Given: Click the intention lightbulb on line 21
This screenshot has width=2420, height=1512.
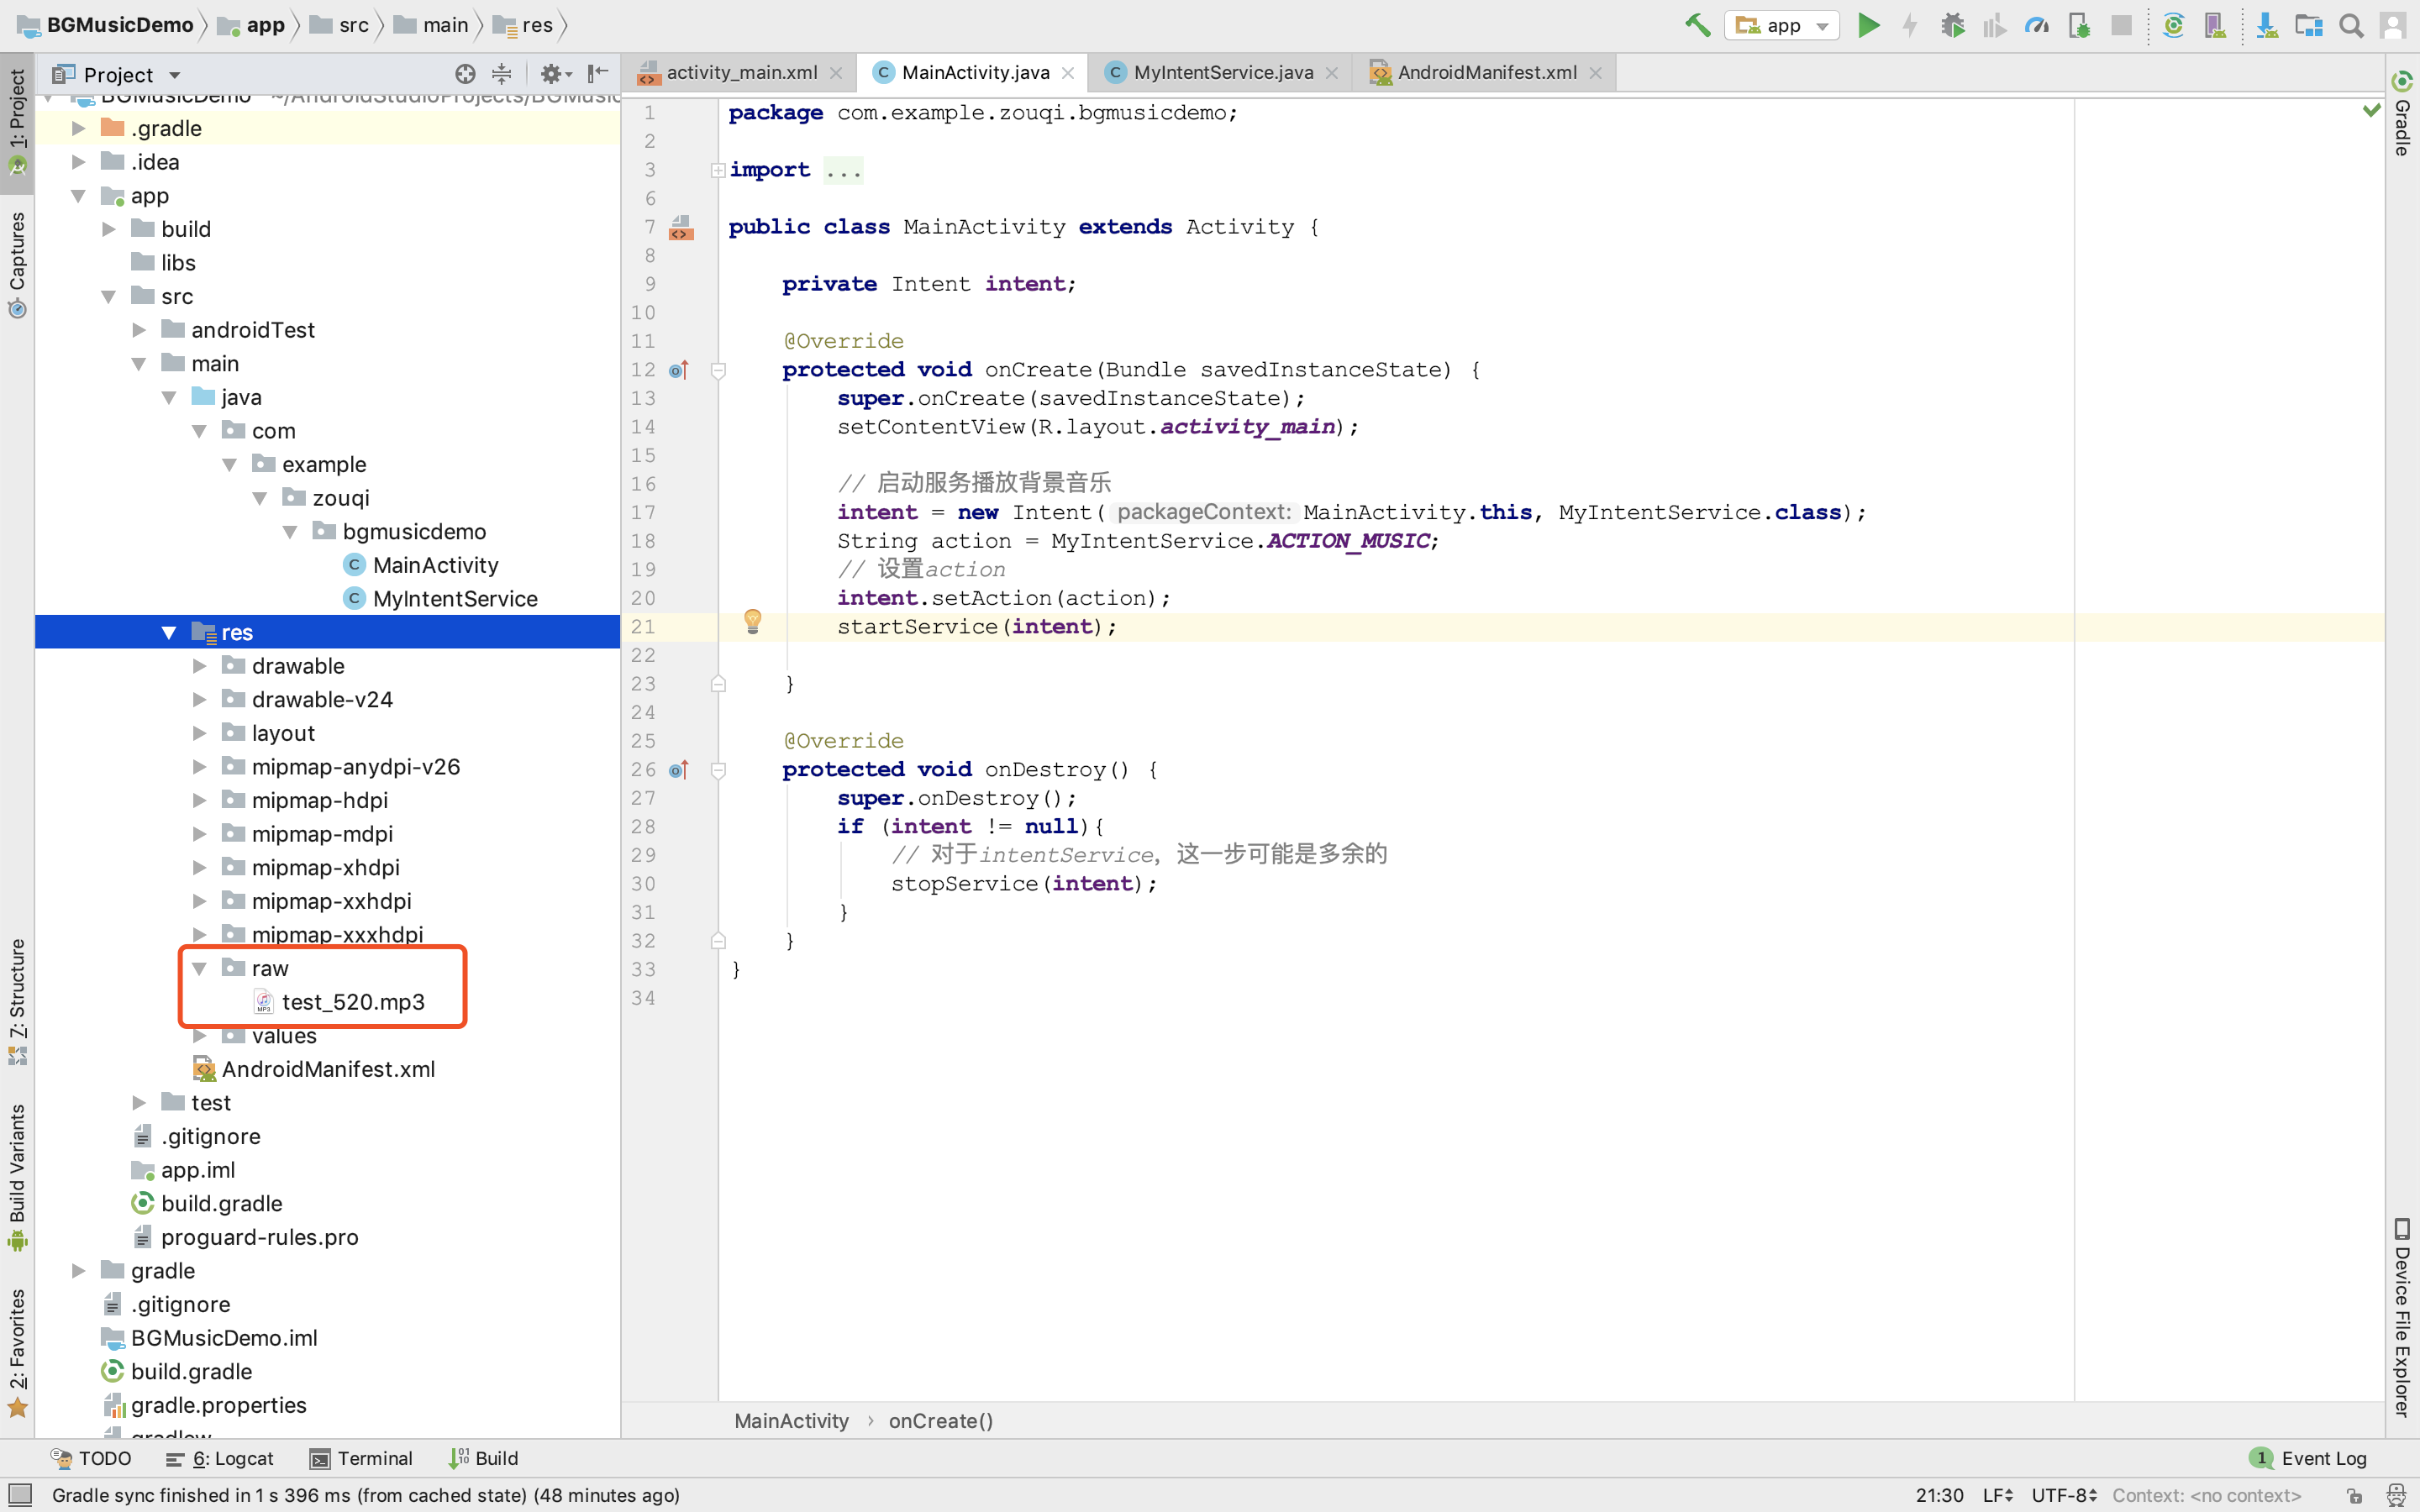Looking at the screenshot, I should coord(753,622).
